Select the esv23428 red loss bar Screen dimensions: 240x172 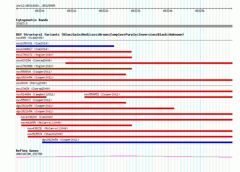coord(124,91)
